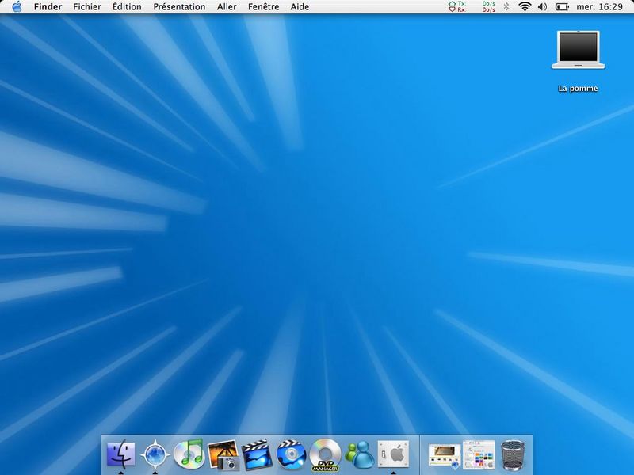This screenshot has height=475, width=634.
Task: Open the Trash in the Dock
Action: point(513,455)
